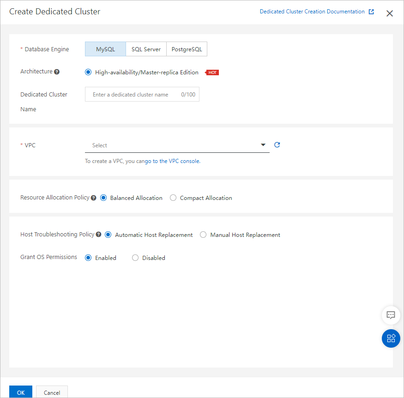
Task: Click the 'Grant OS Permissions' label
Action: click(48, 257)
